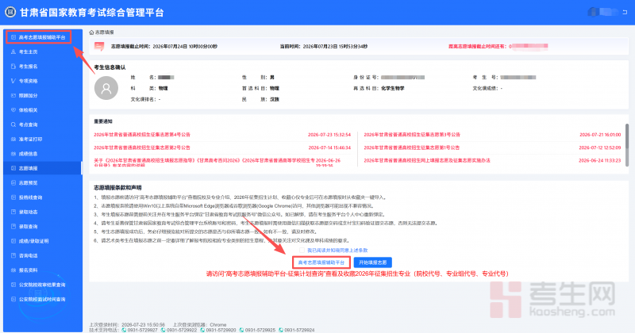Click the phone icon before 0931-5729920
Viewport: 635px width, 333px height.
[202, 330]
